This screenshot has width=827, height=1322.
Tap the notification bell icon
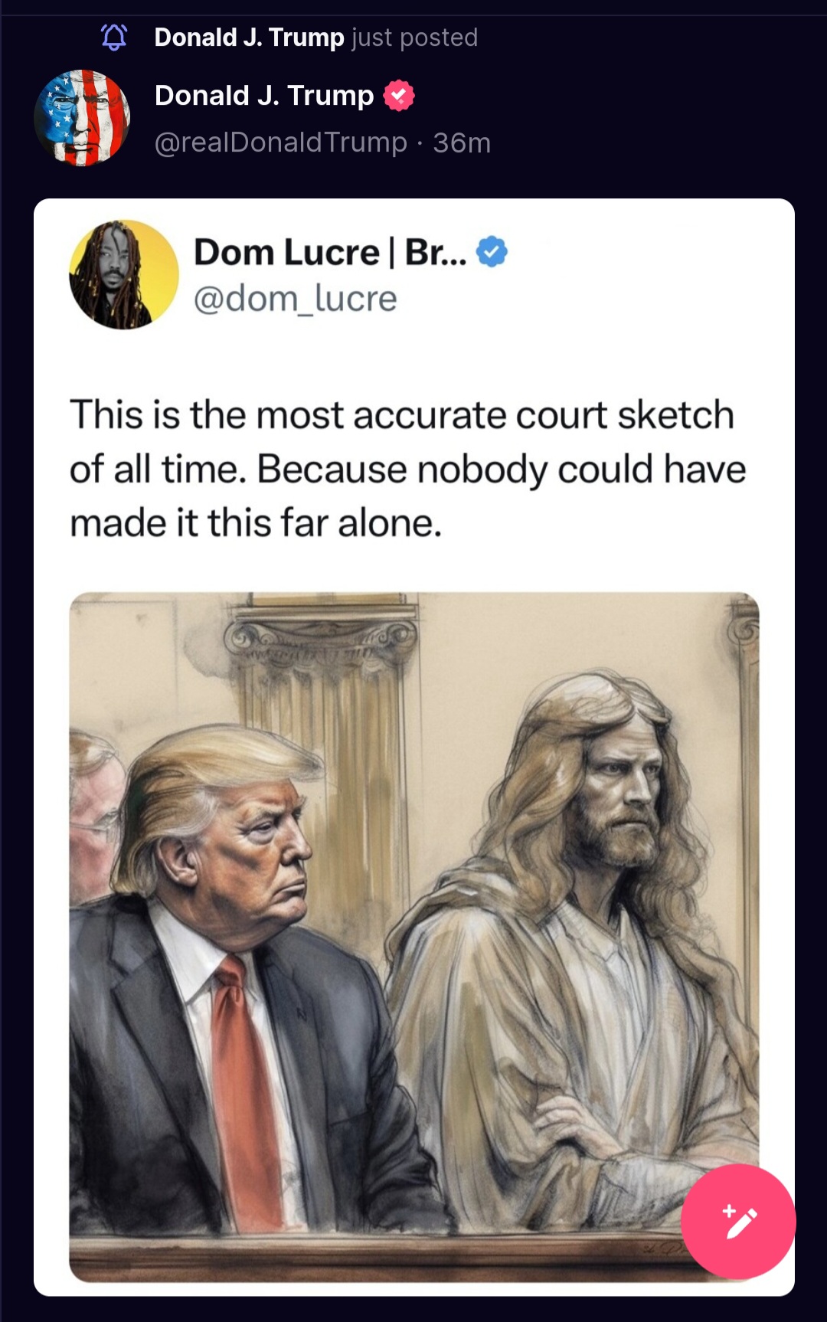tap(114, 37)
